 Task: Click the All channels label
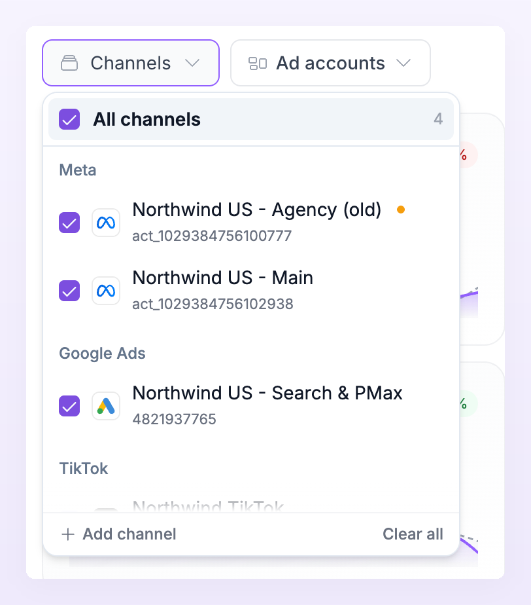click(x=147, y=119)
